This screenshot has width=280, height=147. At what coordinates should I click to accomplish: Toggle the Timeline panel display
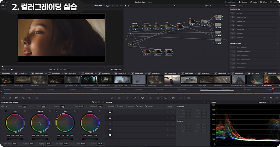(242, 2)
